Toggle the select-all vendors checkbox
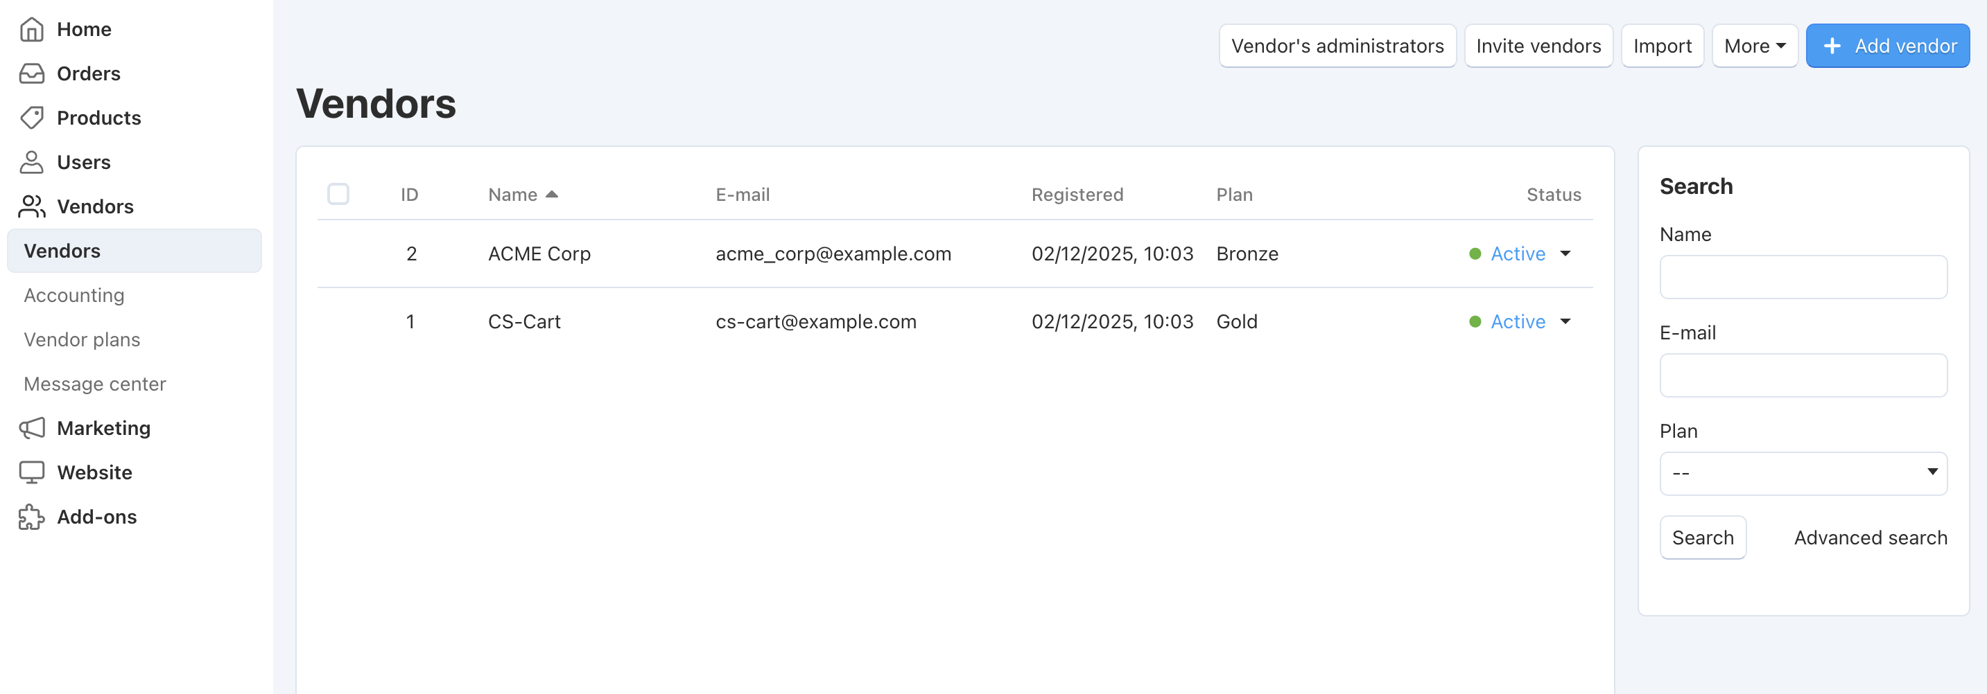 (338, 194)
